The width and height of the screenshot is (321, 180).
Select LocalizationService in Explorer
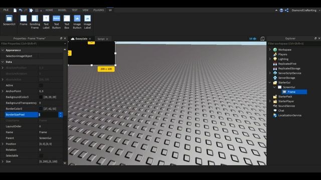[290, 115]
